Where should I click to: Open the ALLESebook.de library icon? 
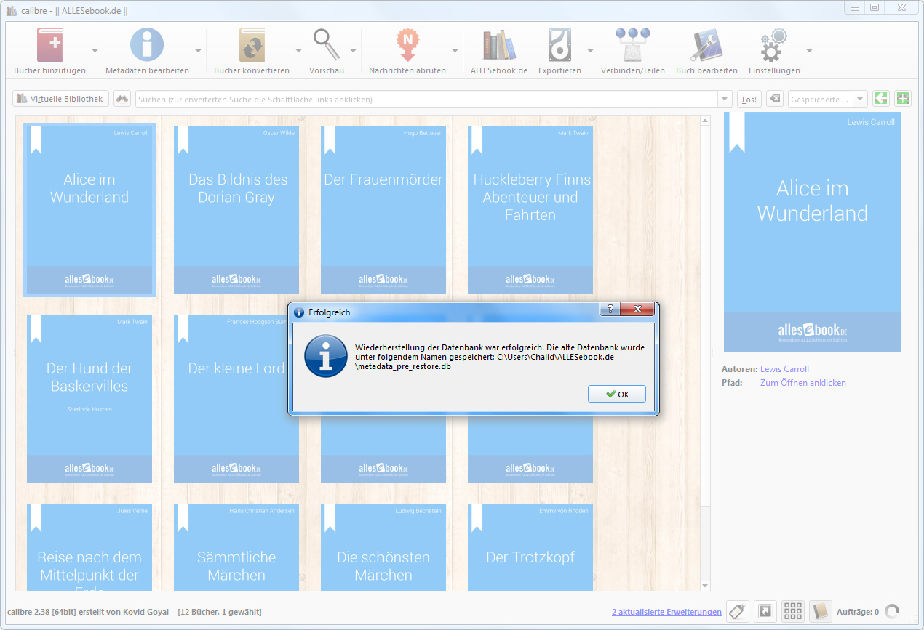coord(499,45)
